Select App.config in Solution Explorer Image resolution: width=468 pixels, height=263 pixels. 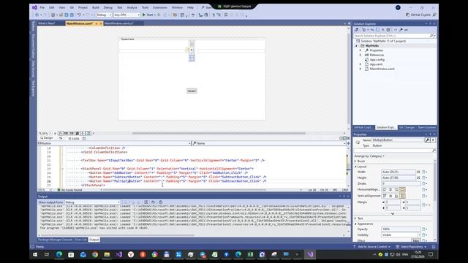click(377, 60)
